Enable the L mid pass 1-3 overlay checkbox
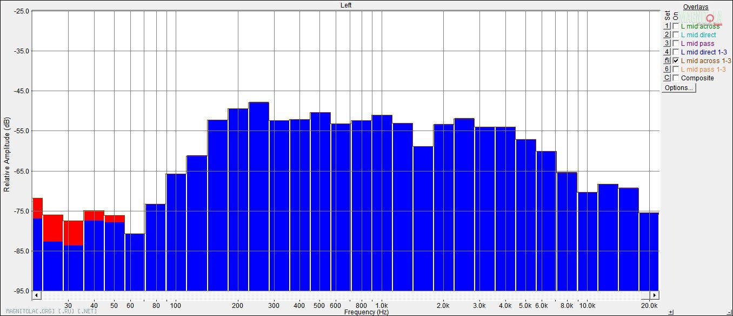This screenshot has height=316, width=733. (x=676, y=70)
